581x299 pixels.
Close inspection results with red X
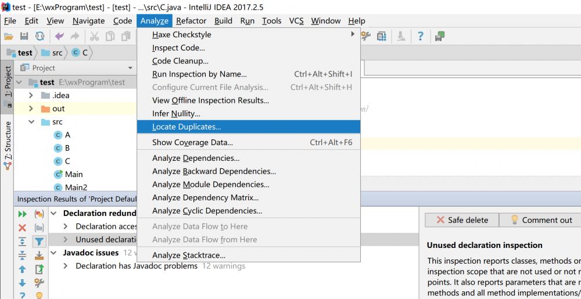coord(23,228)
